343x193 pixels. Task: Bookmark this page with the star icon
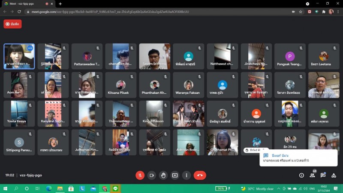300,12
